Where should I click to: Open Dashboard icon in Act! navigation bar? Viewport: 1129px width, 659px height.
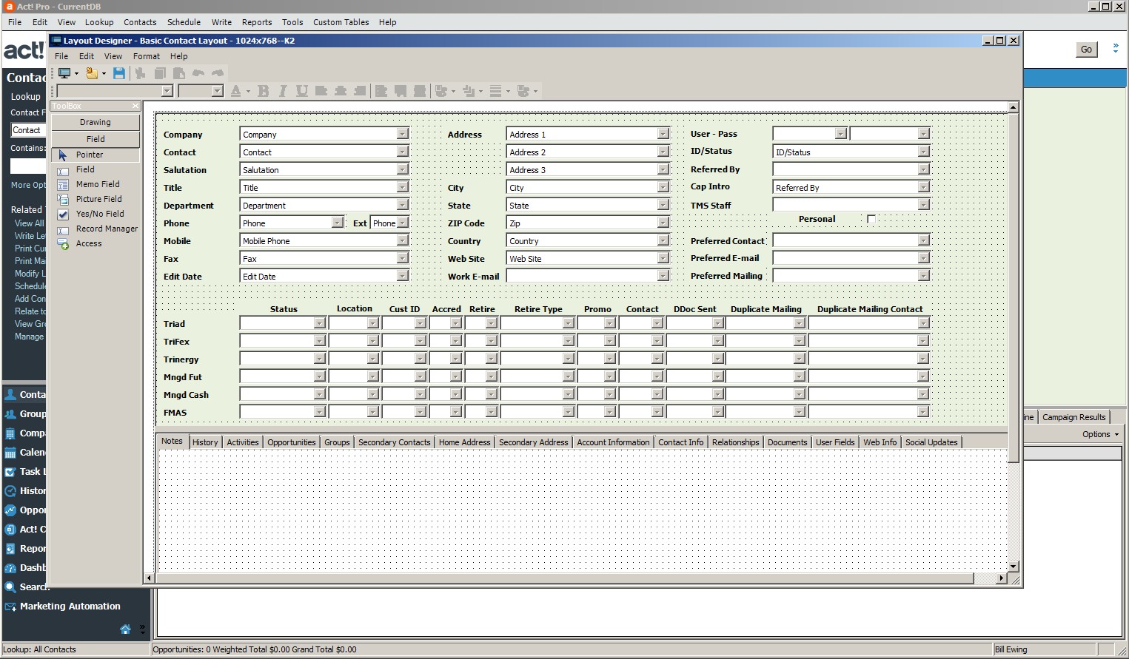pyautogui.click(x=10, y=568)
